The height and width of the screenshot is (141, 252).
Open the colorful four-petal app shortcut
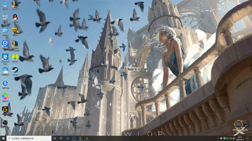click(x=5, y=97)
